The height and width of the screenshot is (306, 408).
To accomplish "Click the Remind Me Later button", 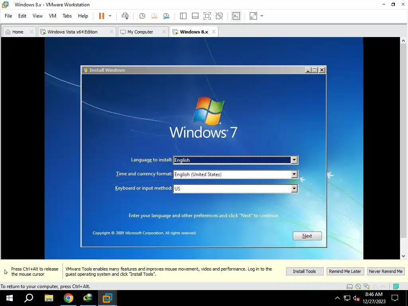I will coord(345,271).
